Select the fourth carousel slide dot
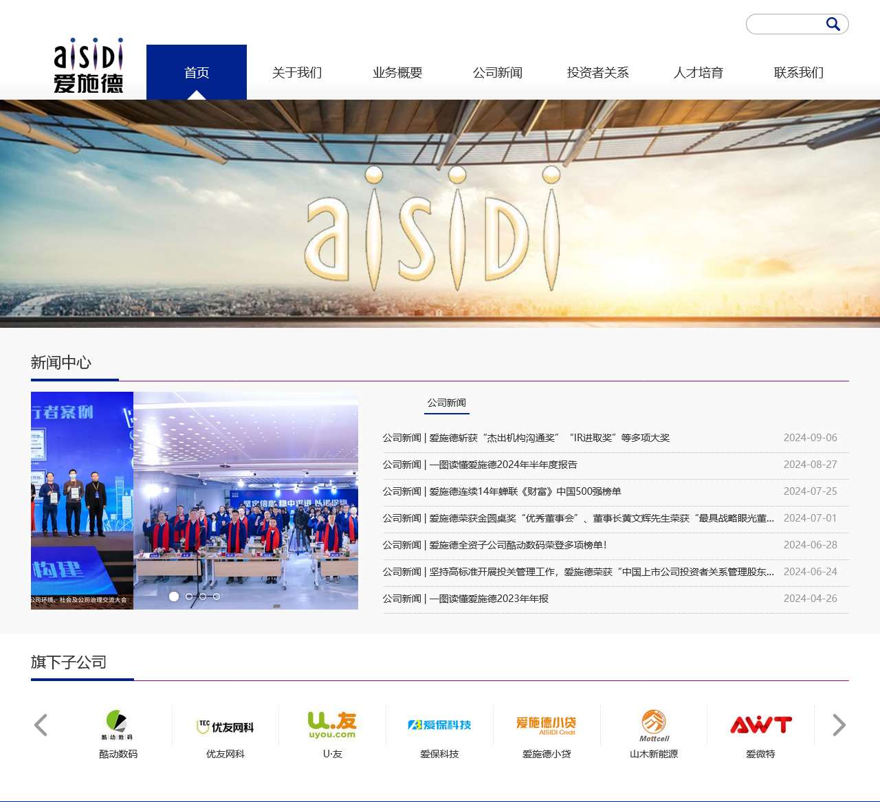This screenshot has height=802, width=880. pyautogui.click(x=217, y=597)
